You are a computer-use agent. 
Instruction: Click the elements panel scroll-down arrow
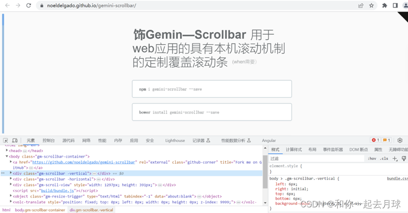[x=265, y=203]
